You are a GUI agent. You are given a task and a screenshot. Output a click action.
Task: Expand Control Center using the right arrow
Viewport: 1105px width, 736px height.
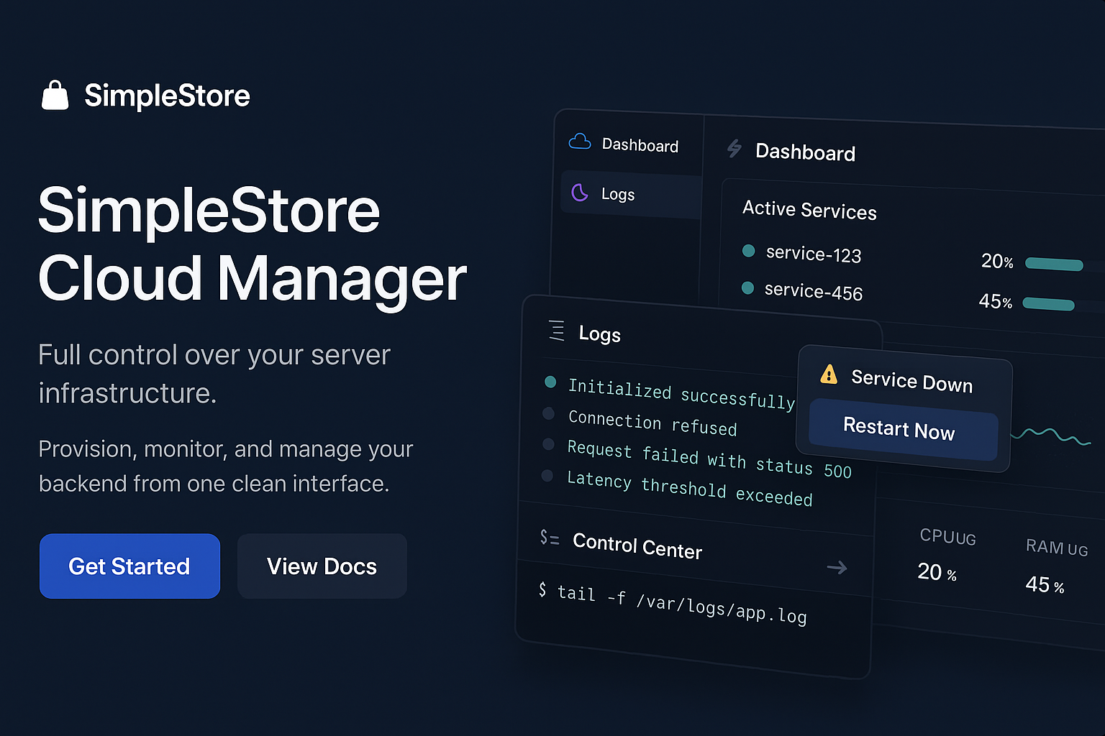point(837,568)
